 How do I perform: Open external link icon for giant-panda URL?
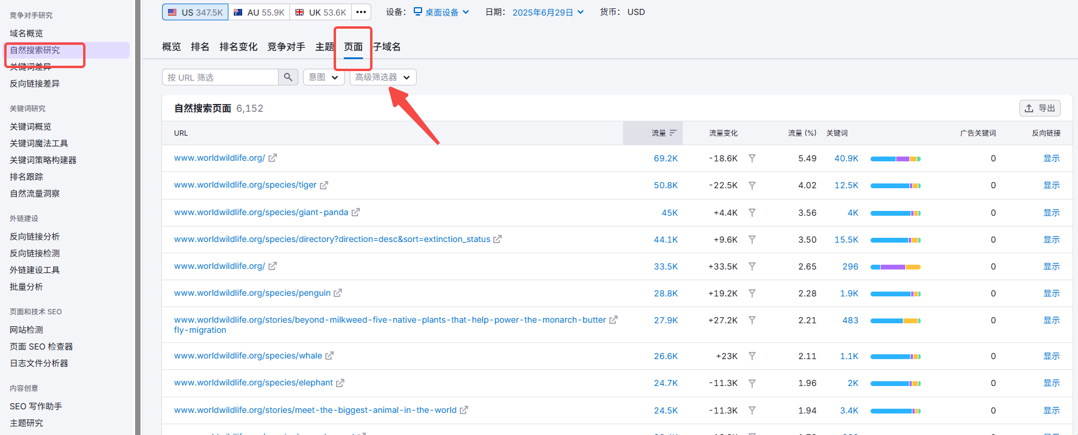pos(356,212)
